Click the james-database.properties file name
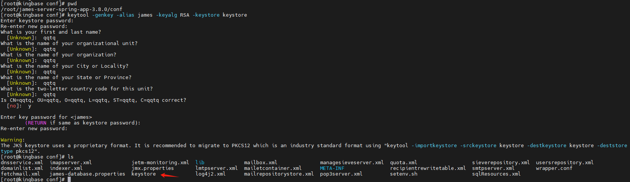630x182 pixels. [87, 174]
